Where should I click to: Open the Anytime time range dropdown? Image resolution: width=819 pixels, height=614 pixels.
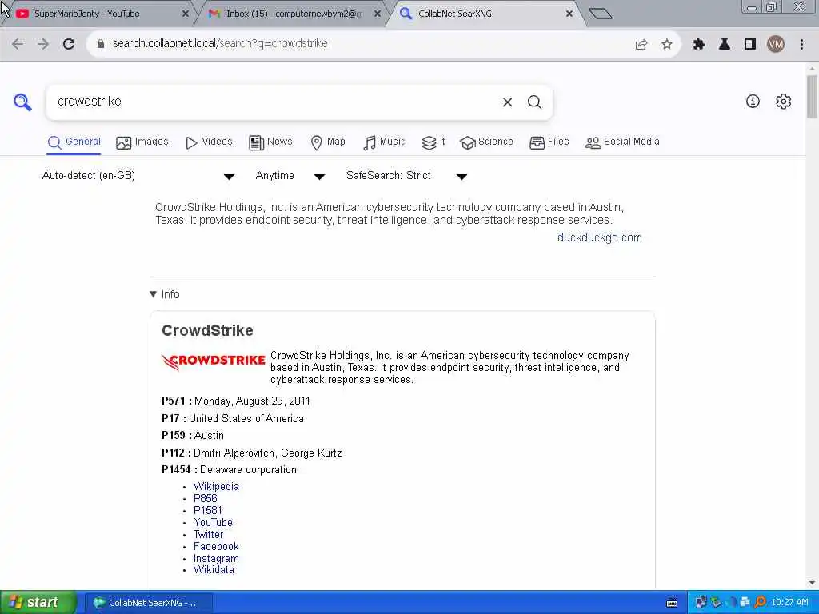pyautogui.click(x=290, y=176)
